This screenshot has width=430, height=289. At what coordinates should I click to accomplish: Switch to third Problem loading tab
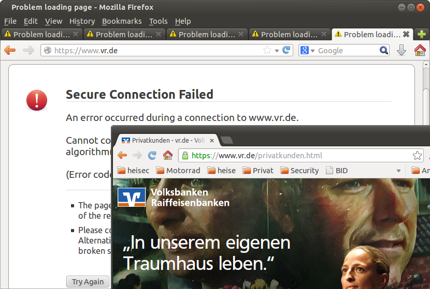(x=207, y=34)
